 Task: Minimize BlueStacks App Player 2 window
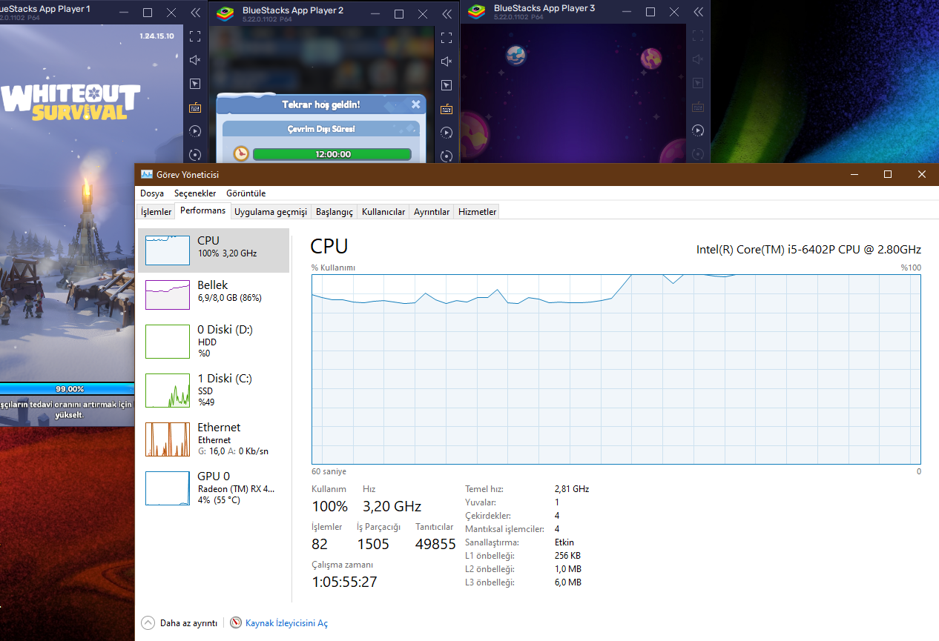pos(375,14)
